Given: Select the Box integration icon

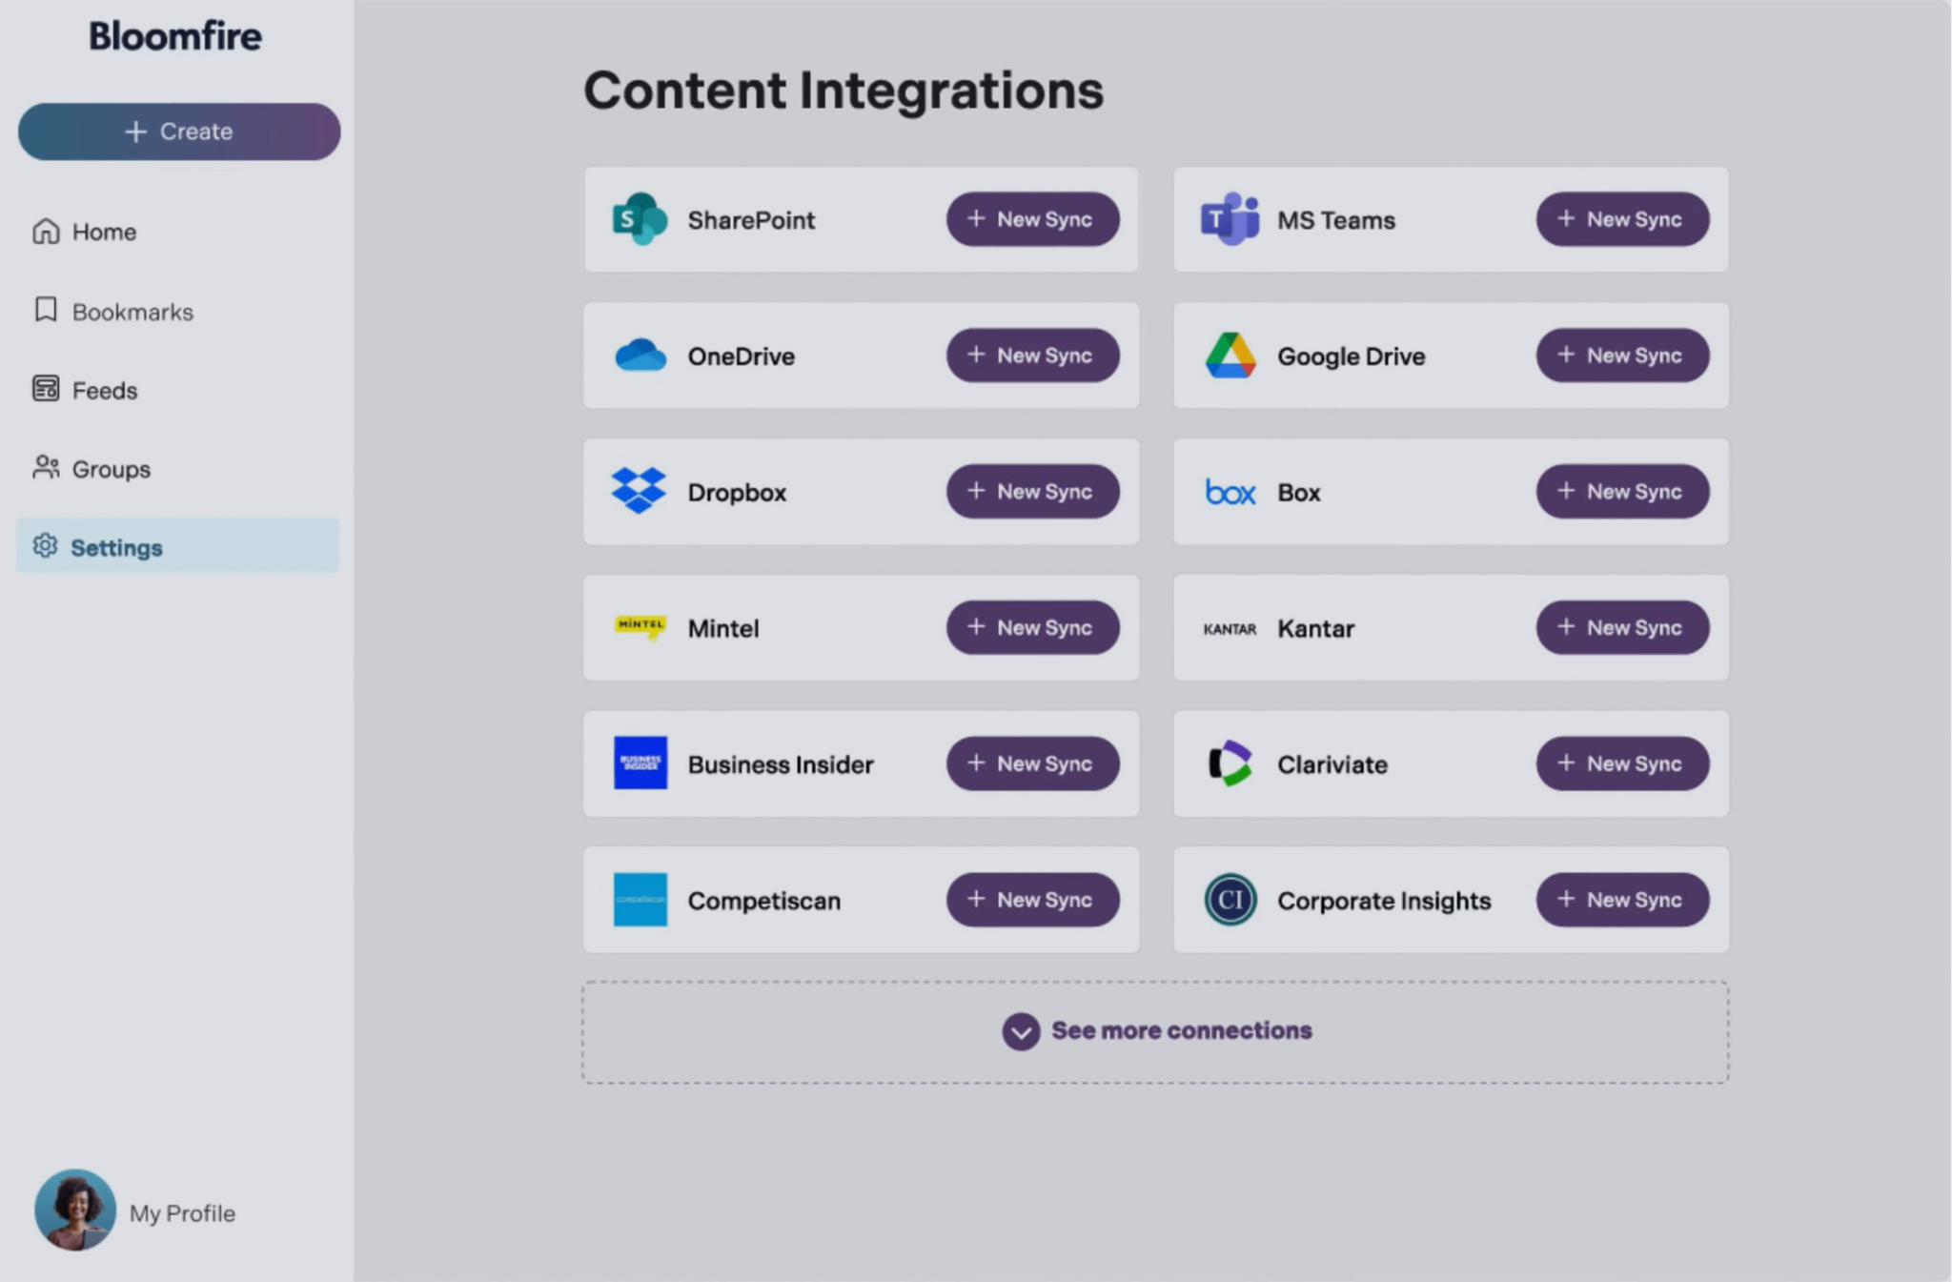Looking at the screenshot, I should pyautogui.click(x=1230, y=492).
